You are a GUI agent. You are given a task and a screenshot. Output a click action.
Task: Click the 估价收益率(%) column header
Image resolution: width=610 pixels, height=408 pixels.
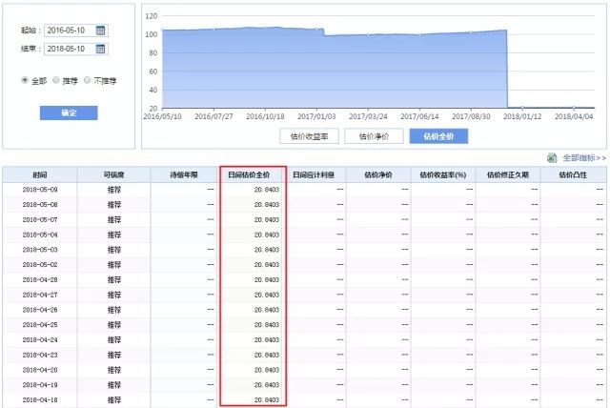coord(442,175)
